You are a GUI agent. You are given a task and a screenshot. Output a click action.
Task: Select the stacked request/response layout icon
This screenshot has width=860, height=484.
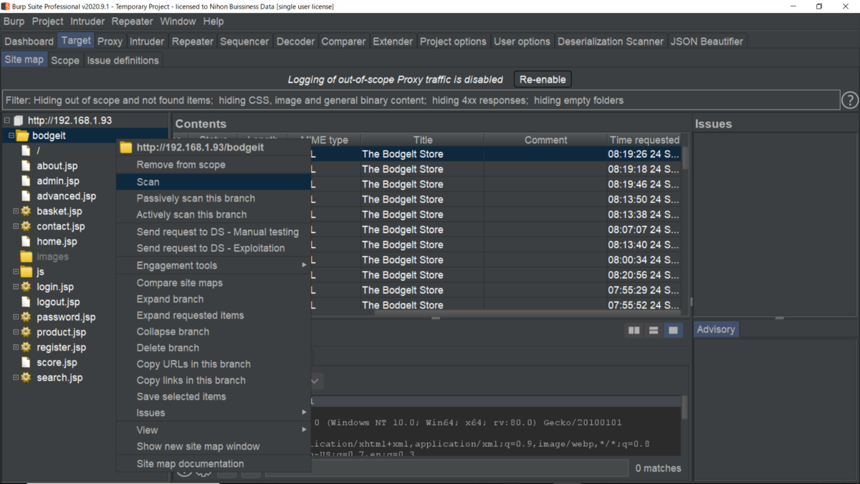(654, 330)
